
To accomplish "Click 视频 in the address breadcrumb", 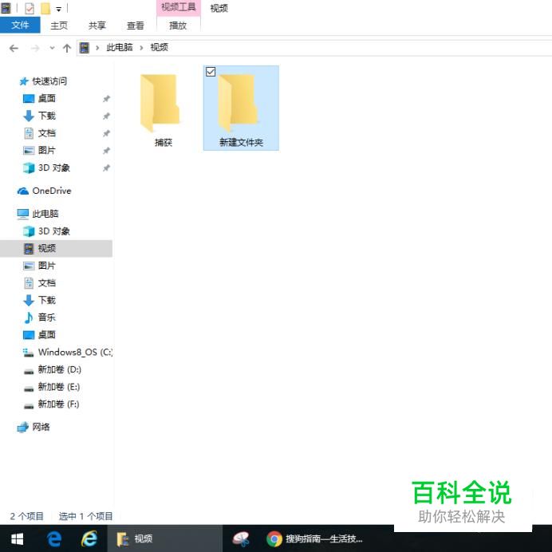I will [159, 47].
